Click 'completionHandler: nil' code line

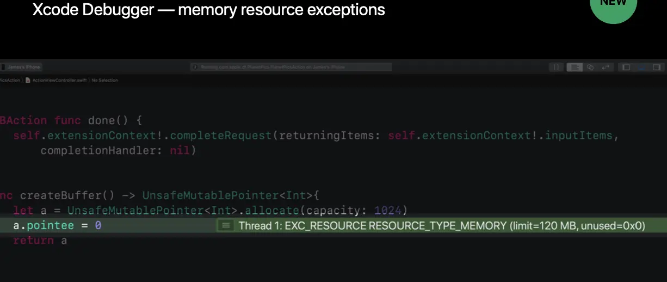[118, 150]
